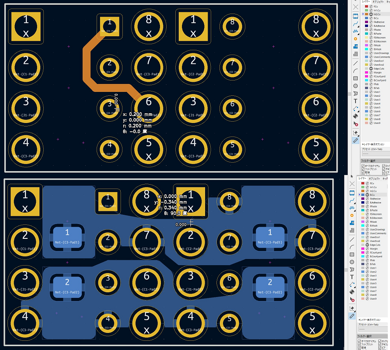
Task: Pick draw rectangle tool in upper window
Action: (x=355, y=78)
